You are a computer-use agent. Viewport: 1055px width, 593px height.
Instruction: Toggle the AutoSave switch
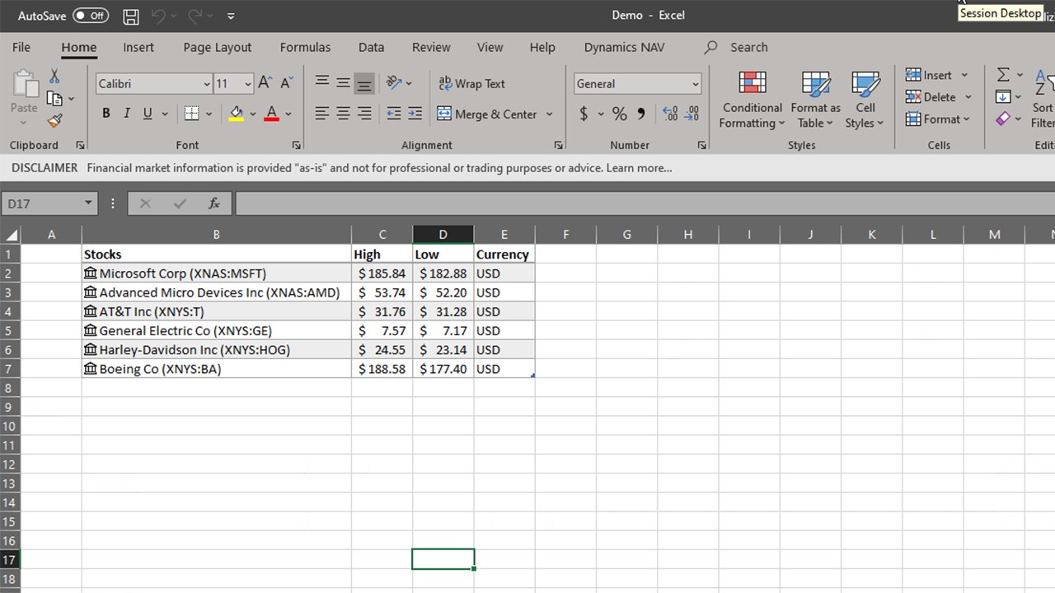(x=90, y=16)
